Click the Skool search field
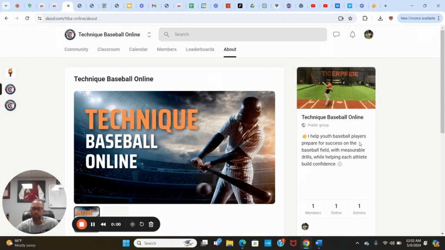This screenshot has height=250, width=445. [x=242, y=34]
